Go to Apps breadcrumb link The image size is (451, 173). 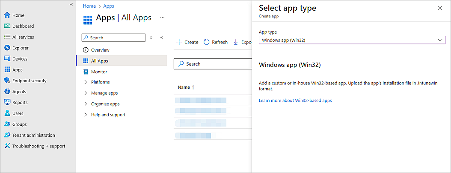(109, 6)
